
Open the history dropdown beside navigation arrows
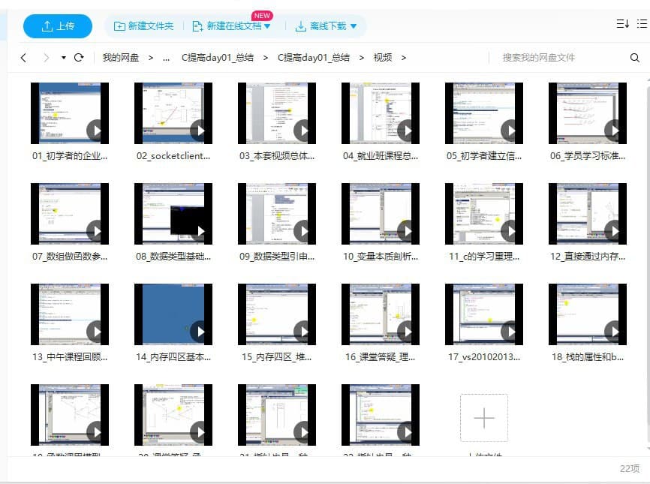[63, 57]
